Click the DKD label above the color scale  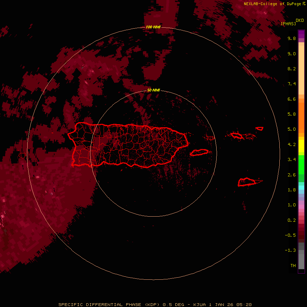[300, 20]
